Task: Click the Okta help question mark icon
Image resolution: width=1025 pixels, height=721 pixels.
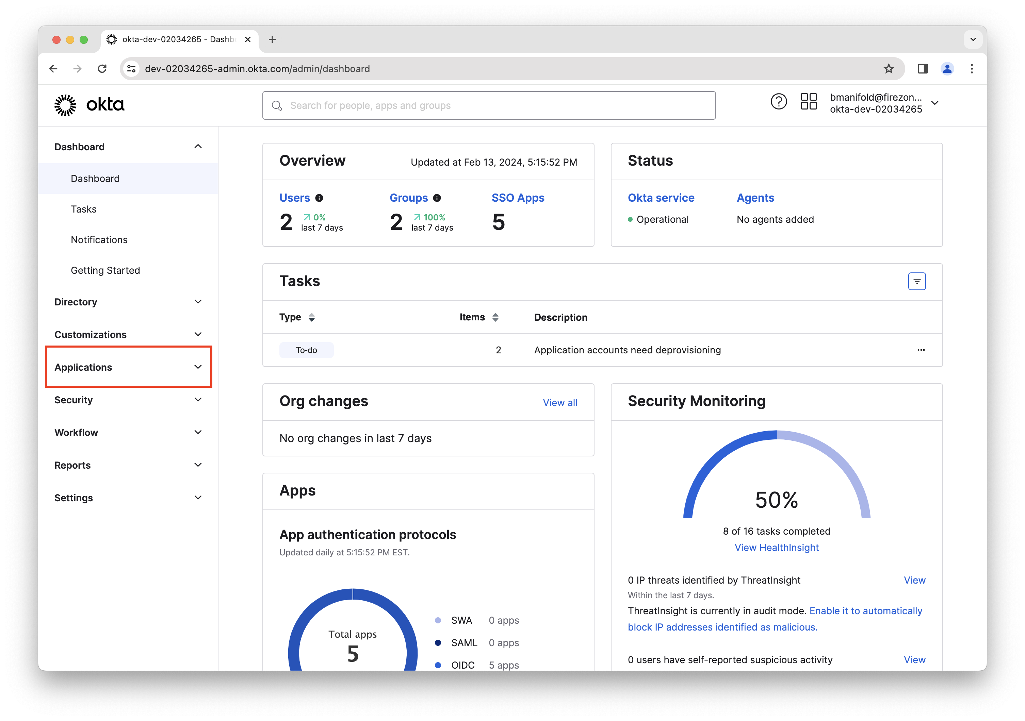Action: coord(779,102)
